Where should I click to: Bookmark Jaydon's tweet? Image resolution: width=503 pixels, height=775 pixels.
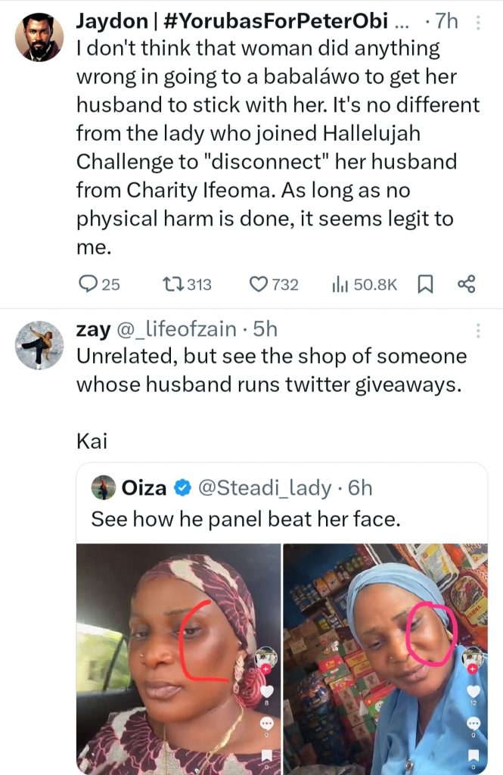[425, 285]
